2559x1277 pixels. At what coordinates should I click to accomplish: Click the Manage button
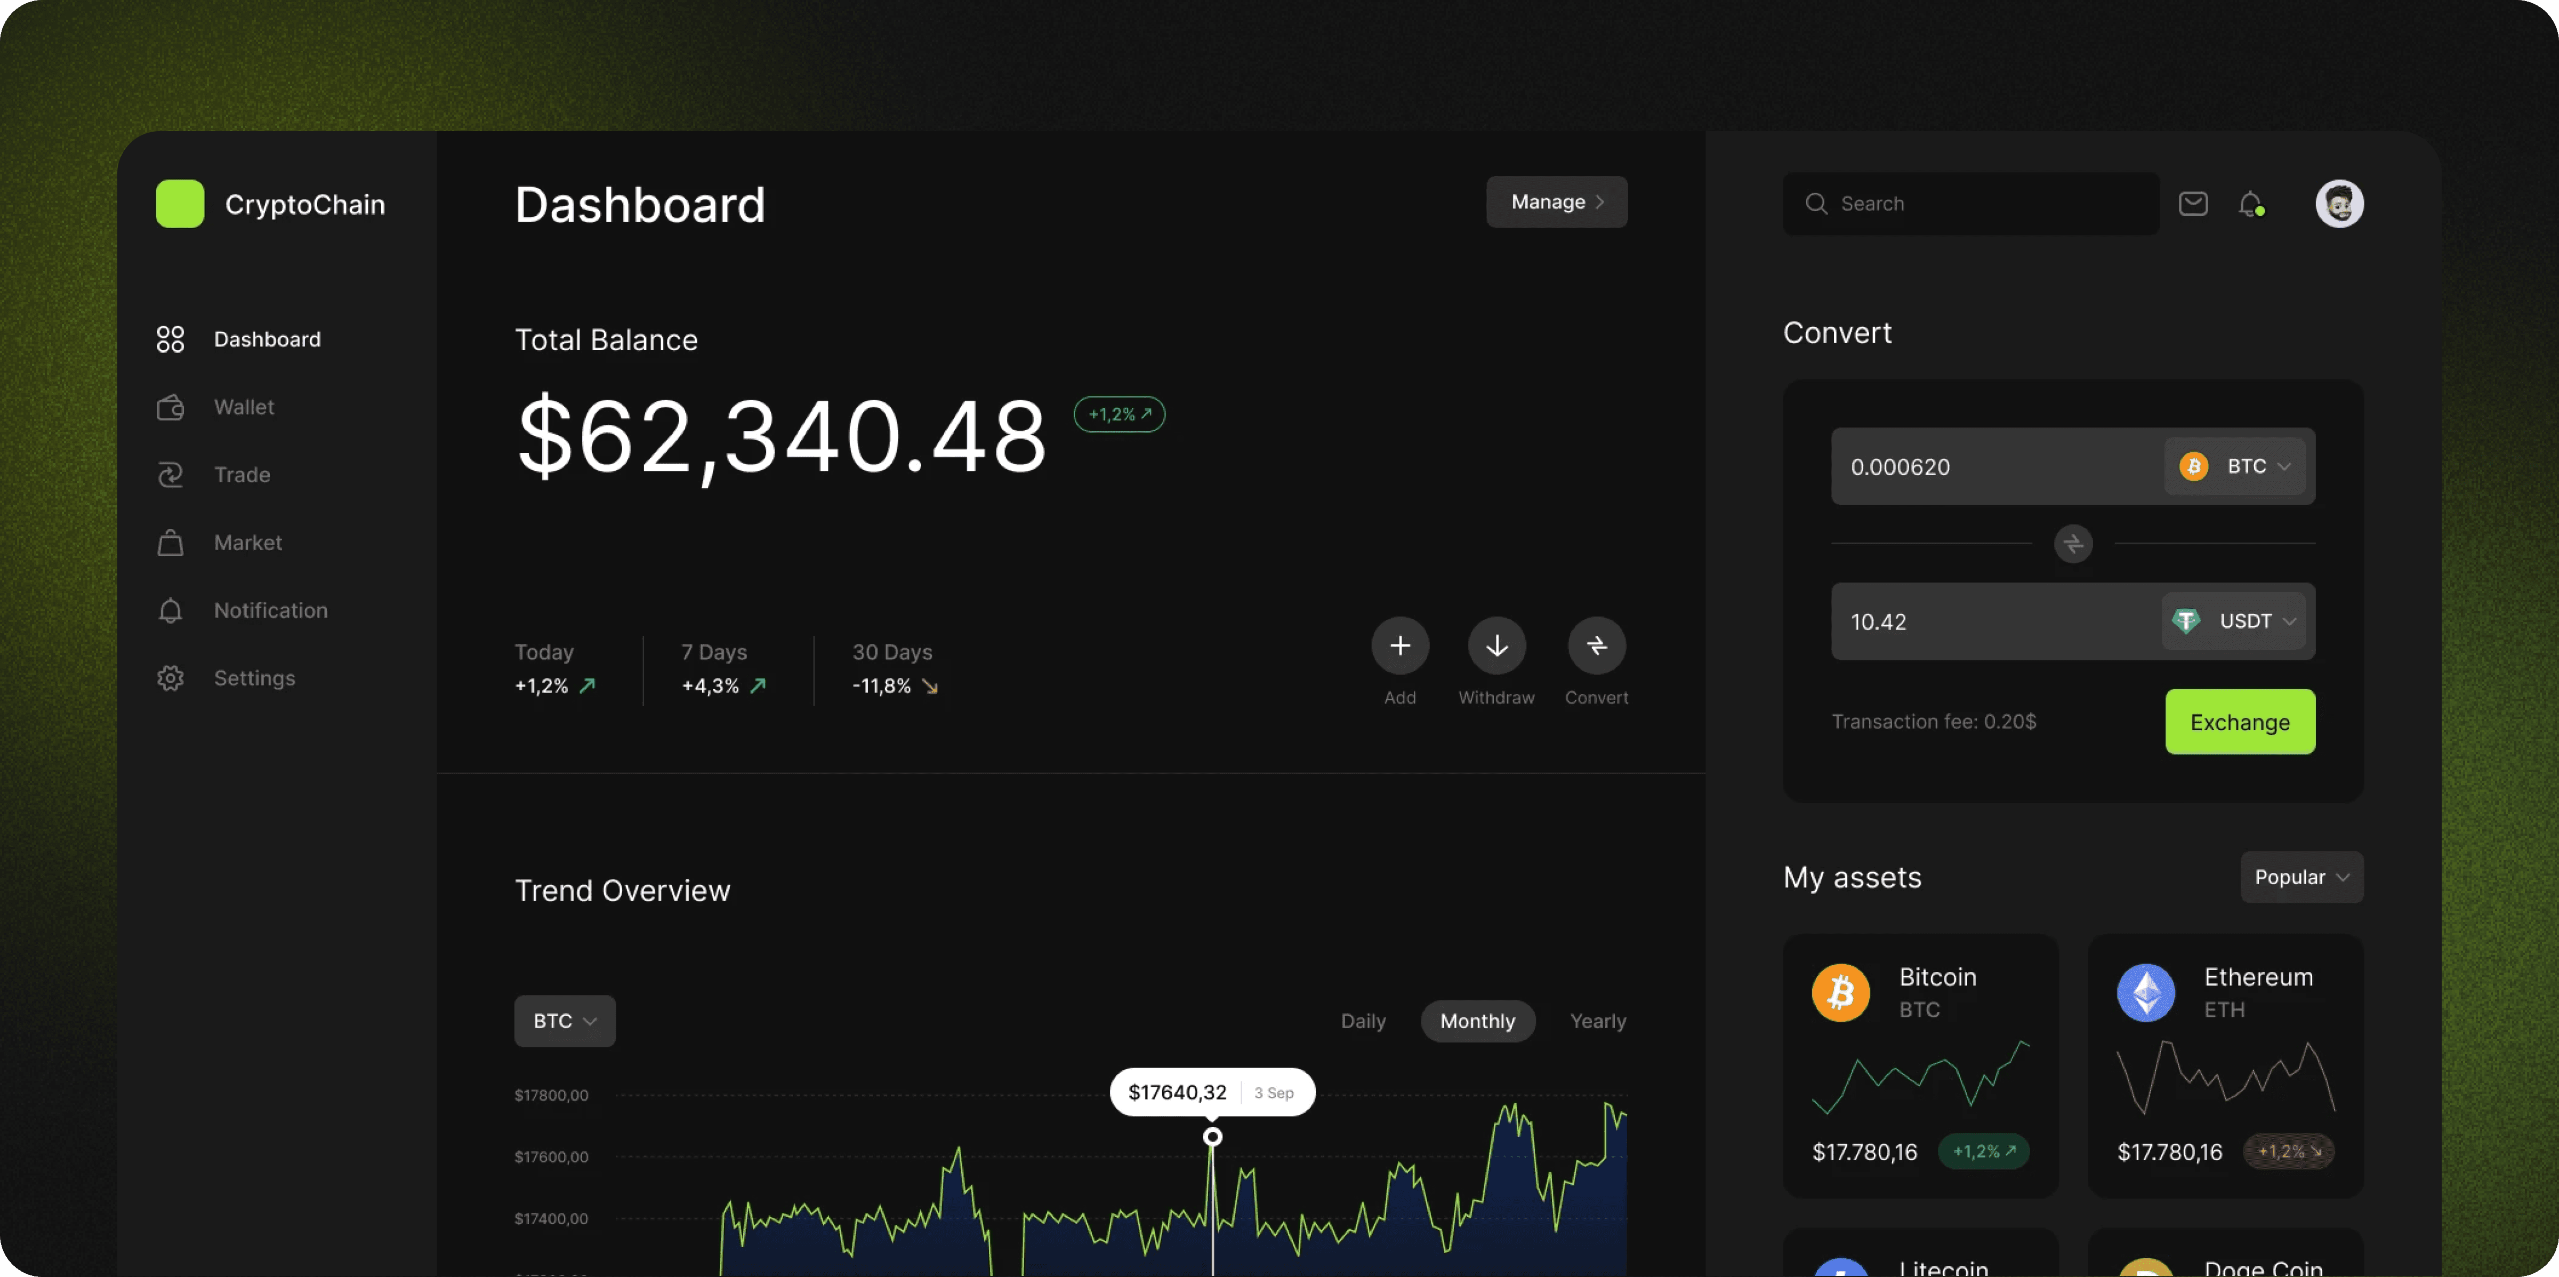[x=1556, y=201]
